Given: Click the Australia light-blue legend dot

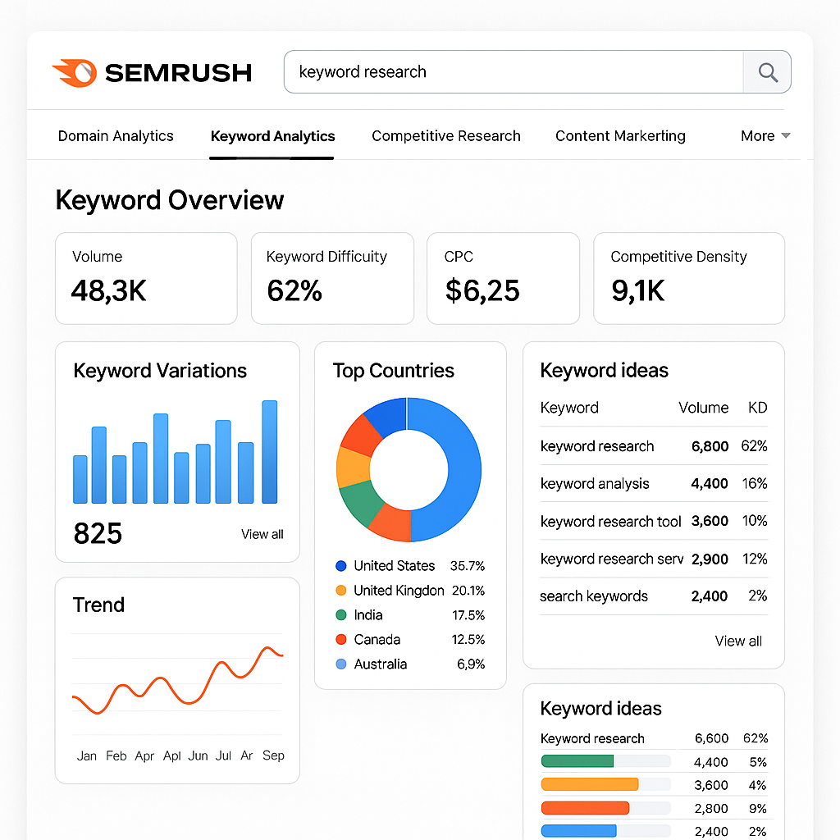Looking at the screenshot, I should 340,664.
